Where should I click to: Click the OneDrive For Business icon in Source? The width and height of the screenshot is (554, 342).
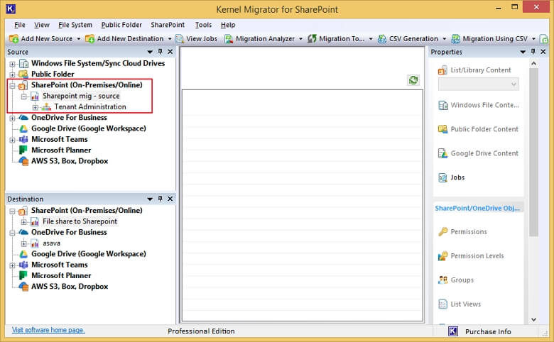point(23,118)
